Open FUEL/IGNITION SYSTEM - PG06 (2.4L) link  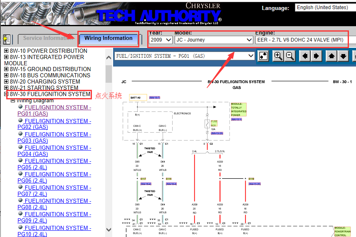click(54, 177)
